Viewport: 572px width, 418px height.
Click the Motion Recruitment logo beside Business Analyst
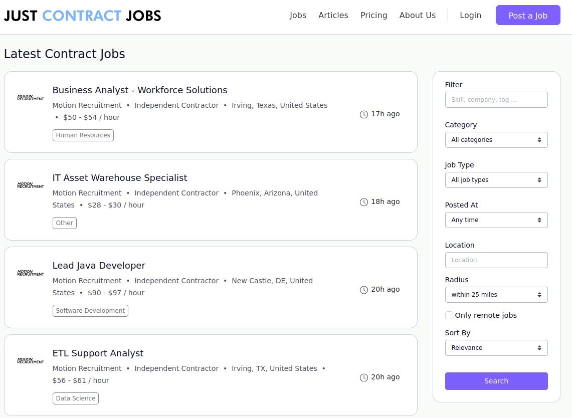click(x=31, y=98)
